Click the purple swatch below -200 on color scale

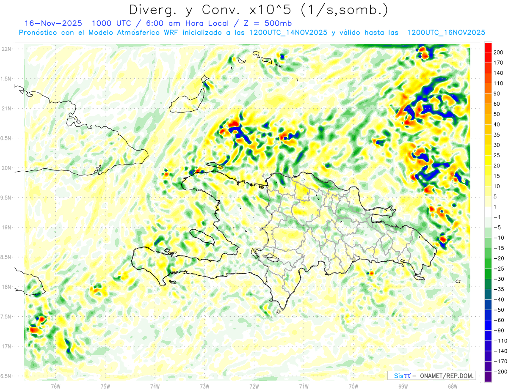(488, 377)
